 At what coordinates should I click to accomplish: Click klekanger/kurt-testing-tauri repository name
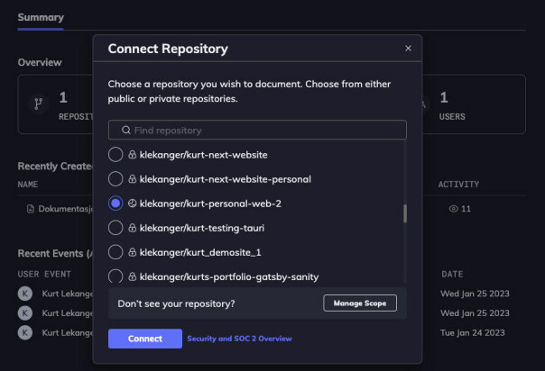(202, 228)
